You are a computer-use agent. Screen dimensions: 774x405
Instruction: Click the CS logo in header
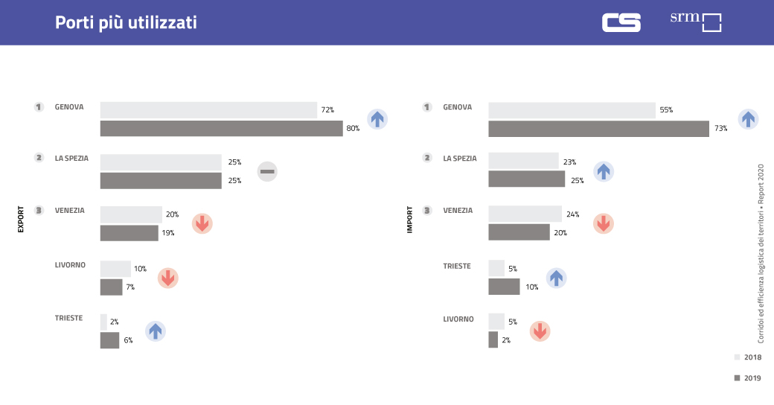pos(621,22)
